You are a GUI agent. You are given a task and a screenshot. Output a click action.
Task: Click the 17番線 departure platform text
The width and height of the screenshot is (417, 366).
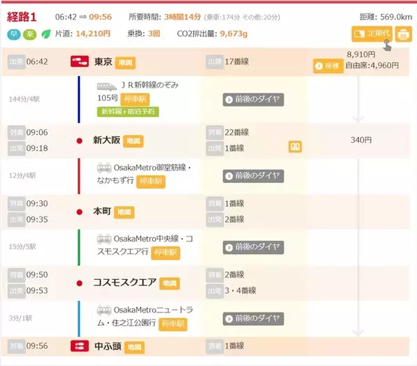coord(237,62)
